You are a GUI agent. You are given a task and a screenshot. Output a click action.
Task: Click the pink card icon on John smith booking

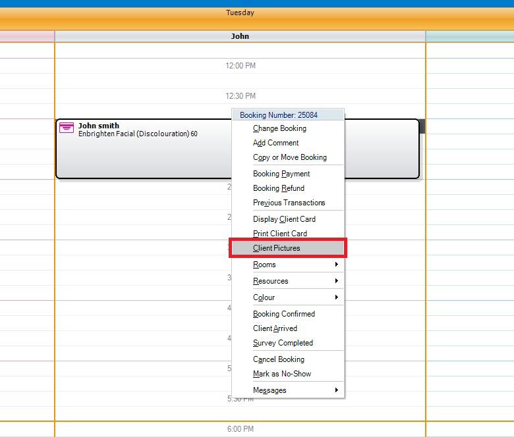tap(66, 128)
